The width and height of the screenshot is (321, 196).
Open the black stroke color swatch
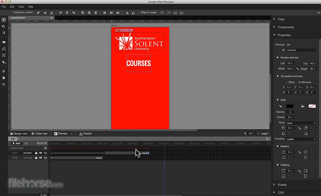(x=290, y=106)
